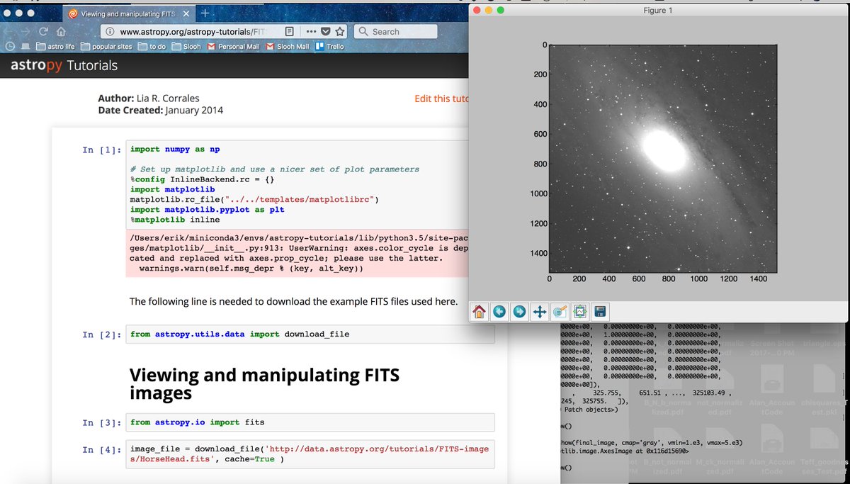This screenshot has height=484, width=850.
Task: Open Slooh Mail bookmark
Action: point(288,47)
